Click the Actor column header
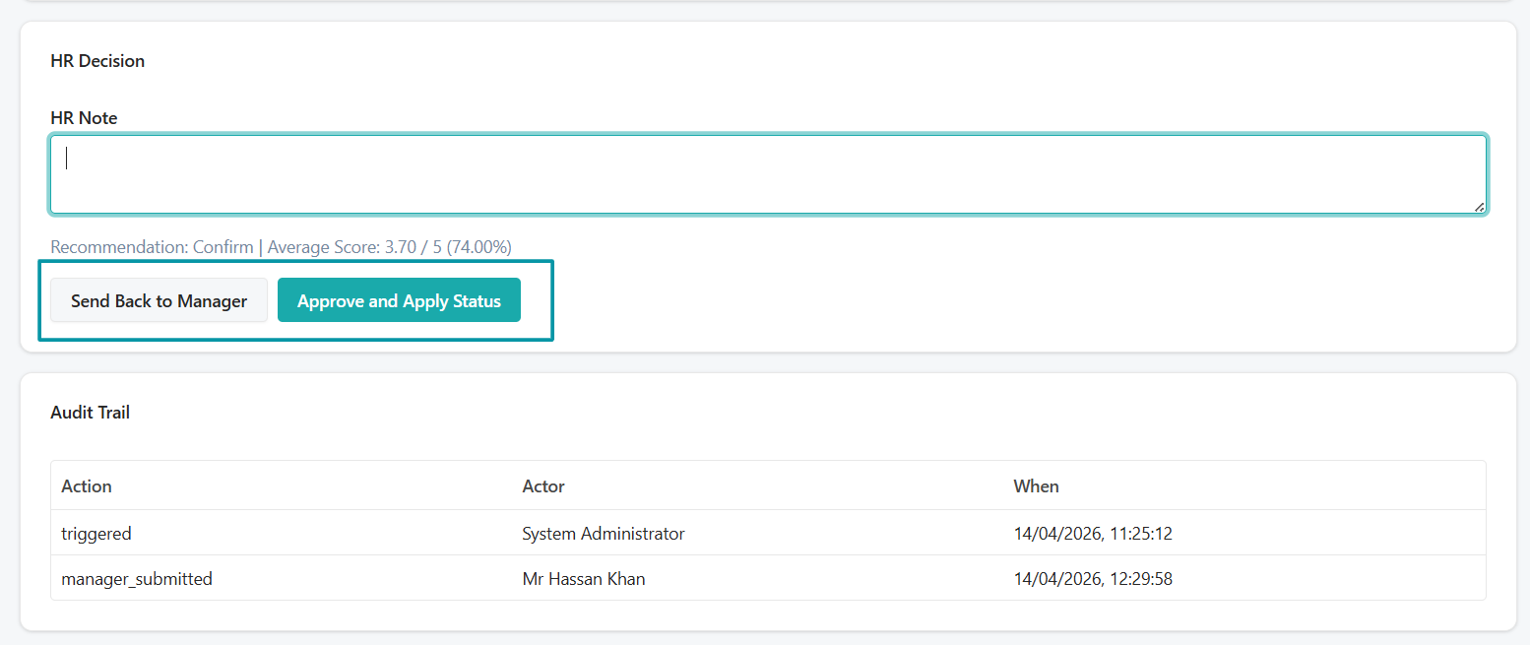The width and height of the screenshot is (1530, 645). pos(543,486)
